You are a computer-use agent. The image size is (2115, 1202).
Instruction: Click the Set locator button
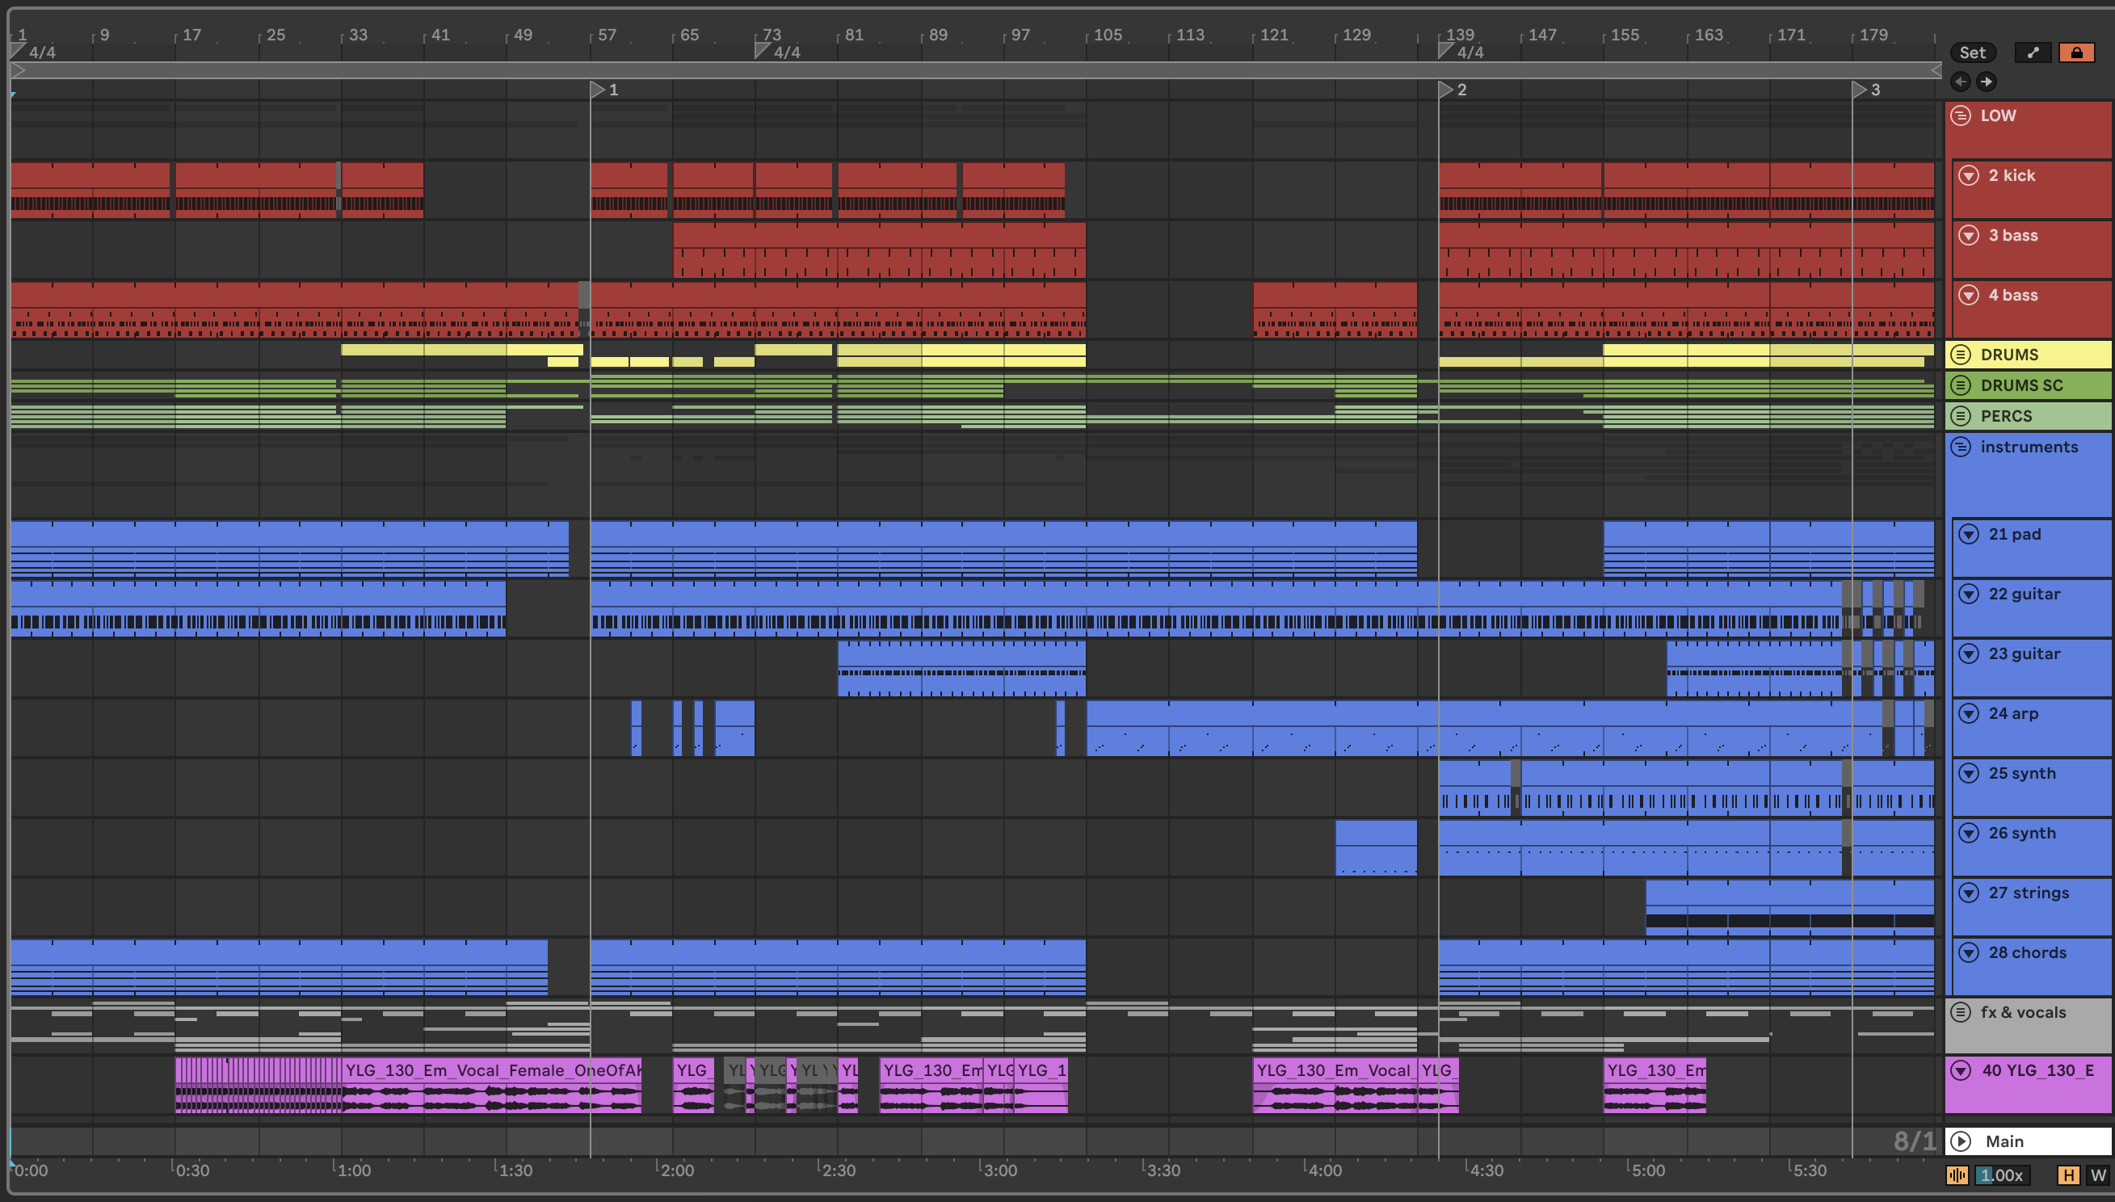point(1972,53)
